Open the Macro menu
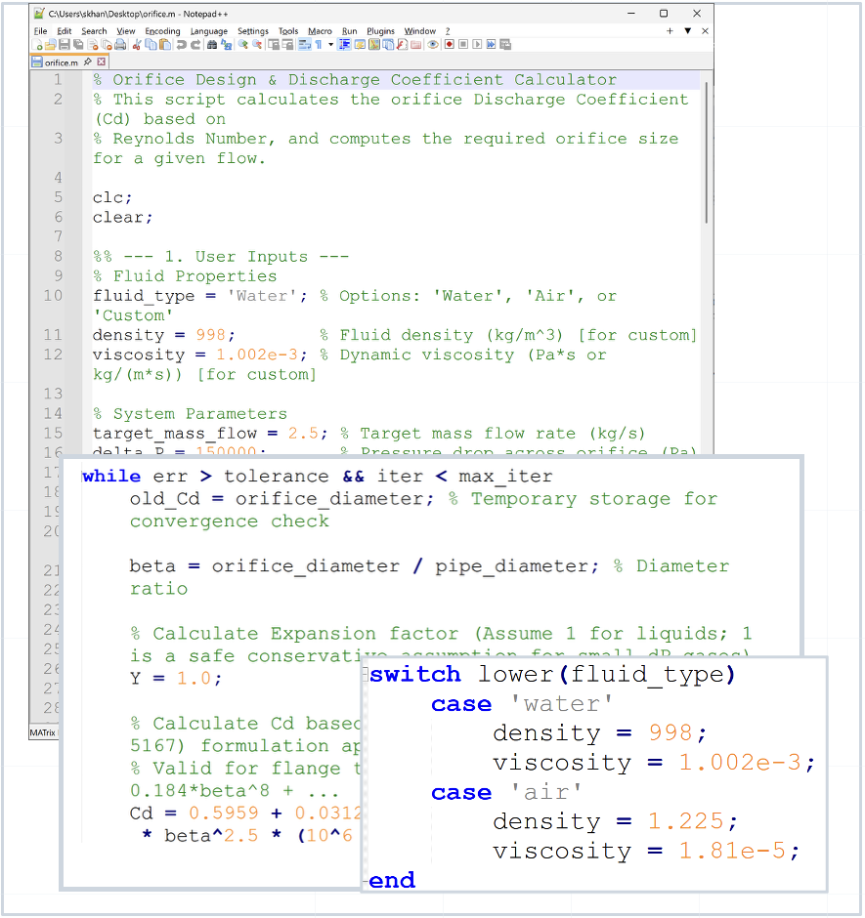Viewport: 865px width, 918px height. click(320, 31)
